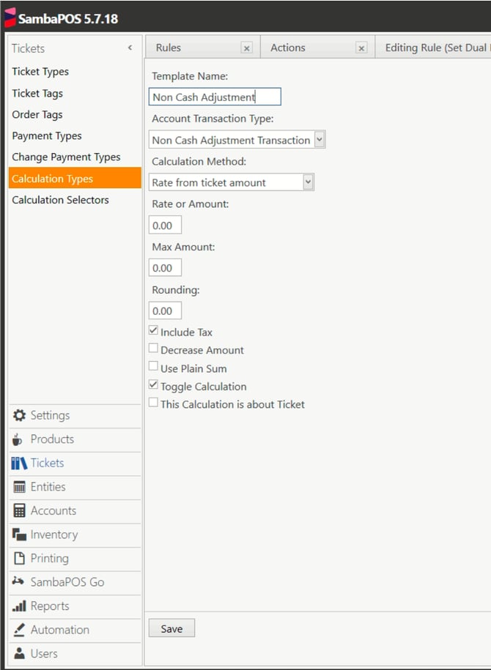Click the Tickets panel header text

(29, 48)
